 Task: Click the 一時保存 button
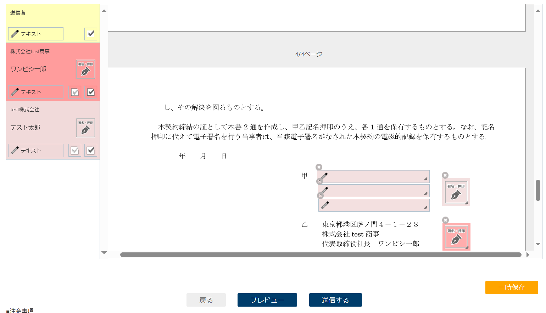point(511,287)
